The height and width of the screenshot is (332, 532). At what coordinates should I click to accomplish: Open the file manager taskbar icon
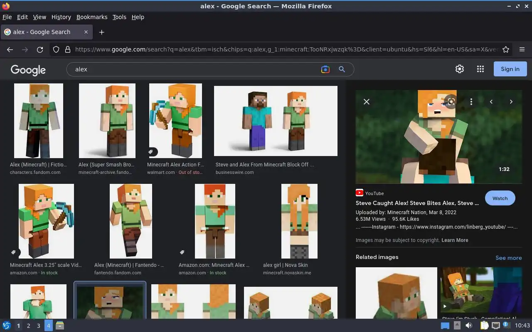(x=60, y=325)
